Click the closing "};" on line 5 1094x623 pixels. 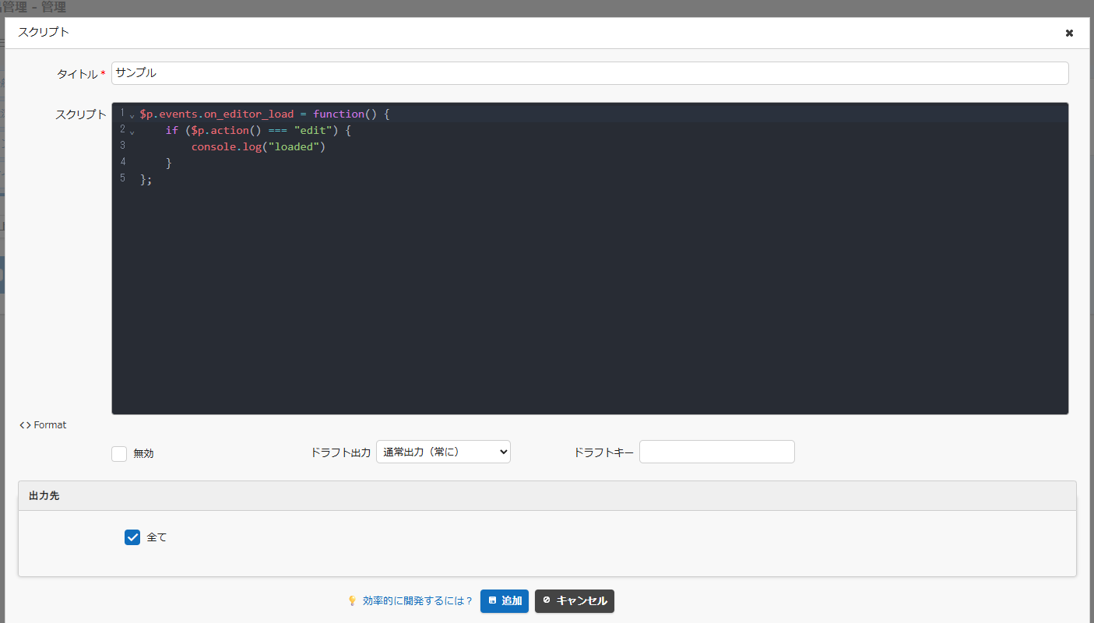point(146,179)
